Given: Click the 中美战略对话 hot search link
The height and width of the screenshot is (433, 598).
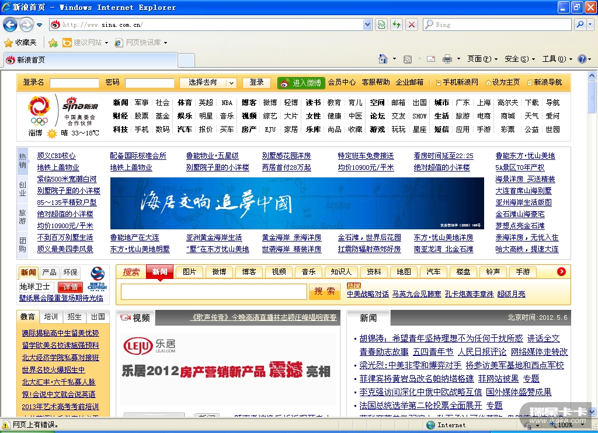Looking at the screenshot, I should click(368, 294).
